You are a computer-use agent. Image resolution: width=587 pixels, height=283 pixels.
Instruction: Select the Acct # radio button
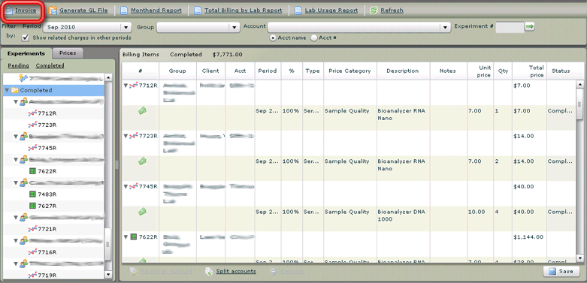click(314, 38)
